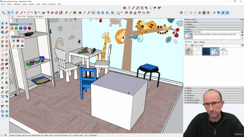
Task: Switch to the Vue_dessus scene tab
Action: click(x=39, y=17)
